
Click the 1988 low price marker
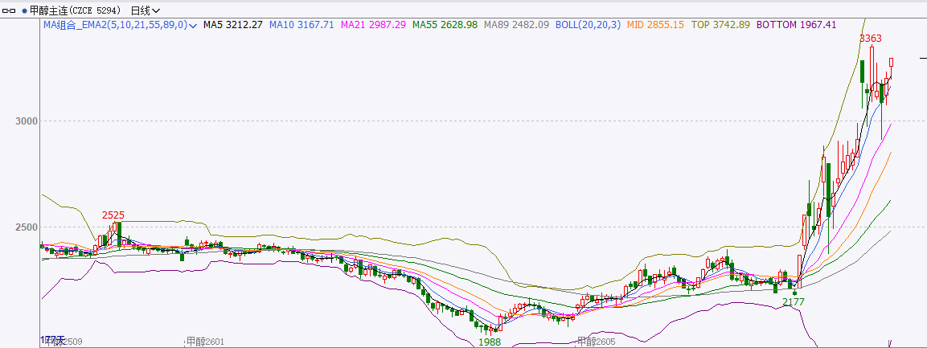coord(490,342)
